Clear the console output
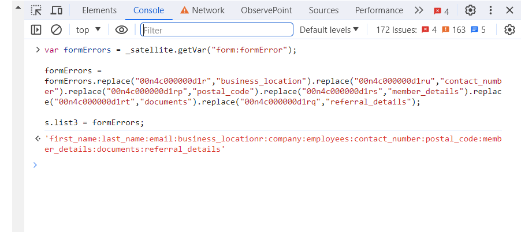521x232 pixels. (x=56, y=30)
